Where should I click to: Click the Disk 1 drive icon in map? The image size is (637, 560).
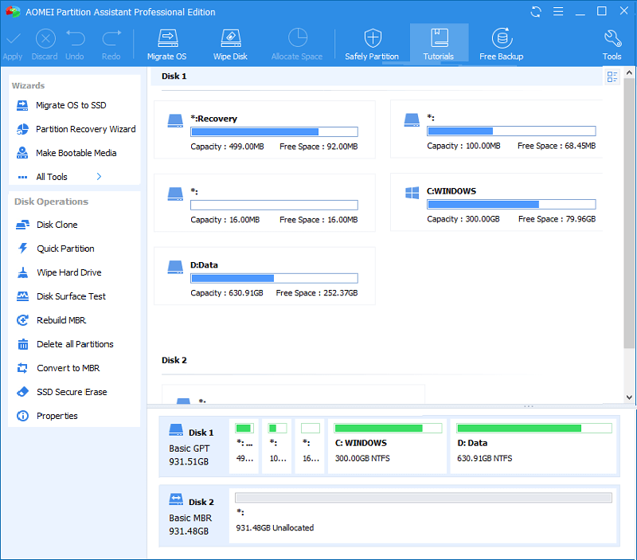click(x=176, y=430)
